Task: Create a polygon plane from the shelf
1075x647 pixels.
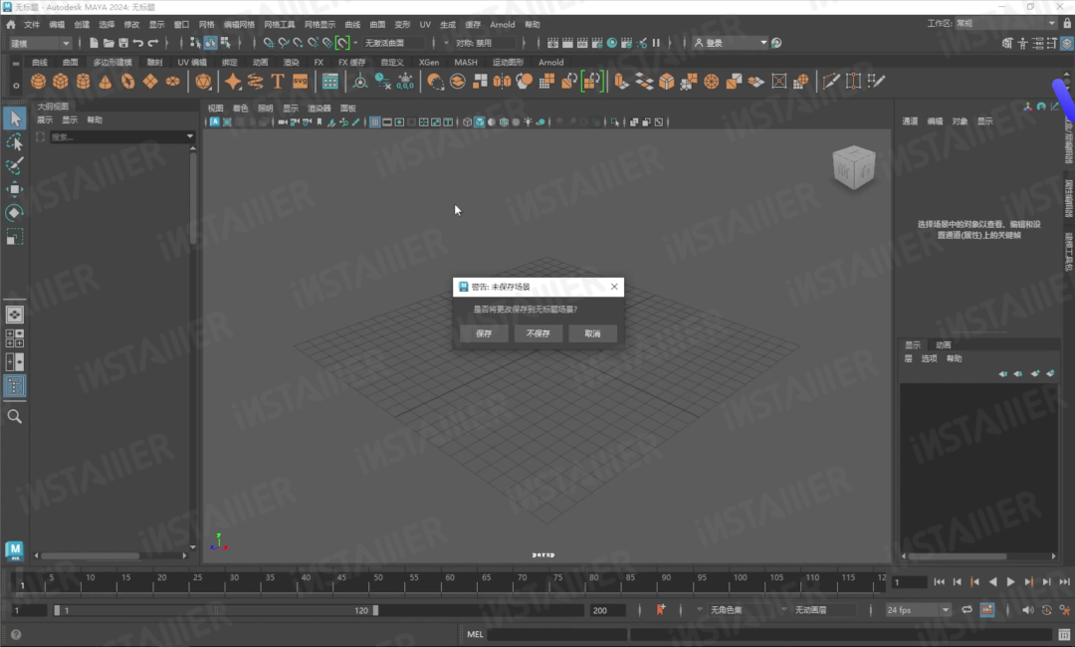Action: (x=150, y=82)
